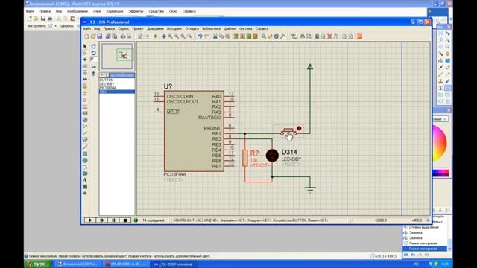Click the L library button
477x268 pixels.
107,75
